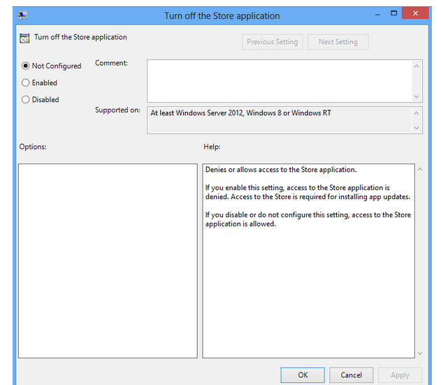Click Comment box scroll down arrow
Screen dimensions: 441x385
[417, 96]
